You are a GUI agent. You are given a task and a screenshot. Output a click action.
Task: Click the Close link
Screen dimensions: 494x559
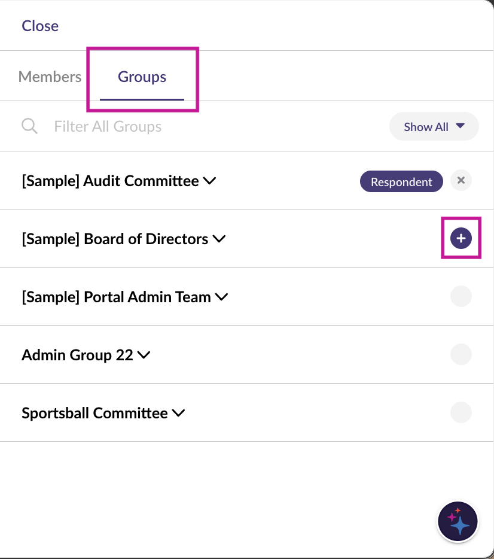tap(40, 26)
